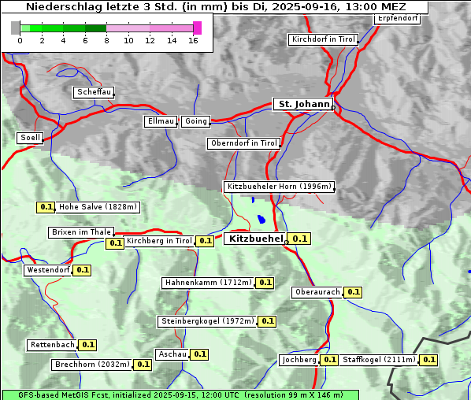471x400 pixels.
Task: Click the 0.1 value next to Brechhorn
Action: point(143,365)
